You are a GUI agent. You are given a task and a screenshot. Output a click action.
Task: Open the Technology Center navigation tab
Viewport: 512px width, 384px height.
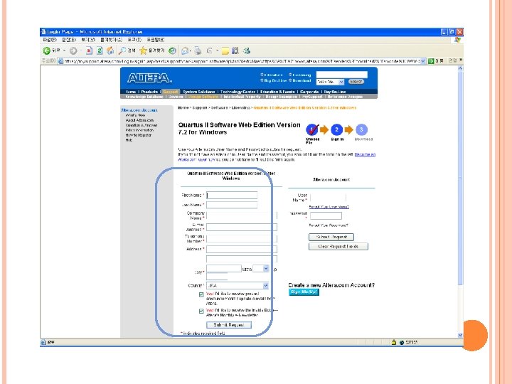pyautogui.click(x=238, y=92)
